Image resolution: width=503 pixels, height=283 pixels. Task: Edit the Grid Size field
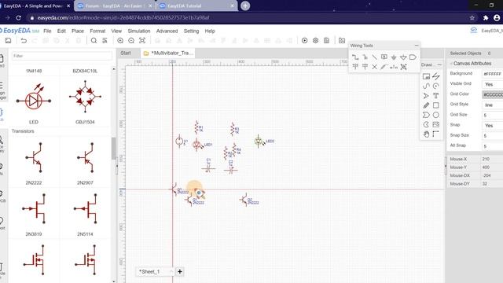(x=493, y=116)
